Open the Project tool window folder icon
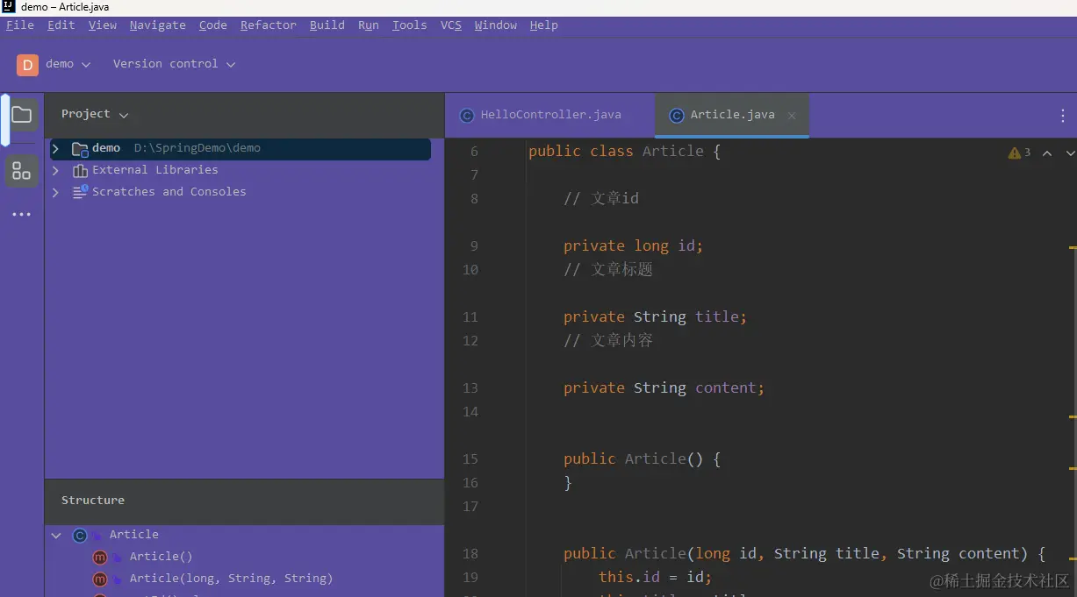The height and width of the screenshot is (597, 1077). pos(22,115)
